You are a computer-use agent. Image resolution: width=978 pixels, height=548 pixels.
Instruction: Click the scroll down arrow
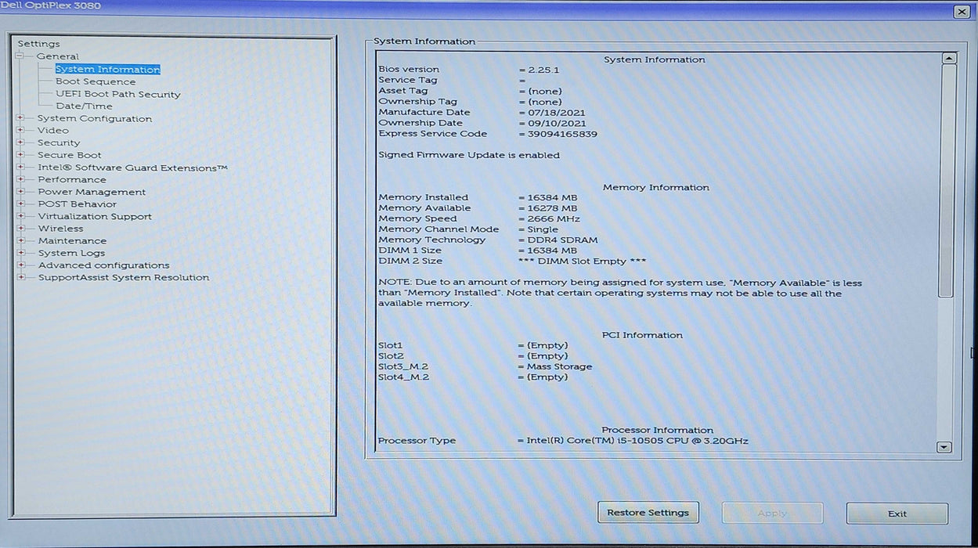944,447
